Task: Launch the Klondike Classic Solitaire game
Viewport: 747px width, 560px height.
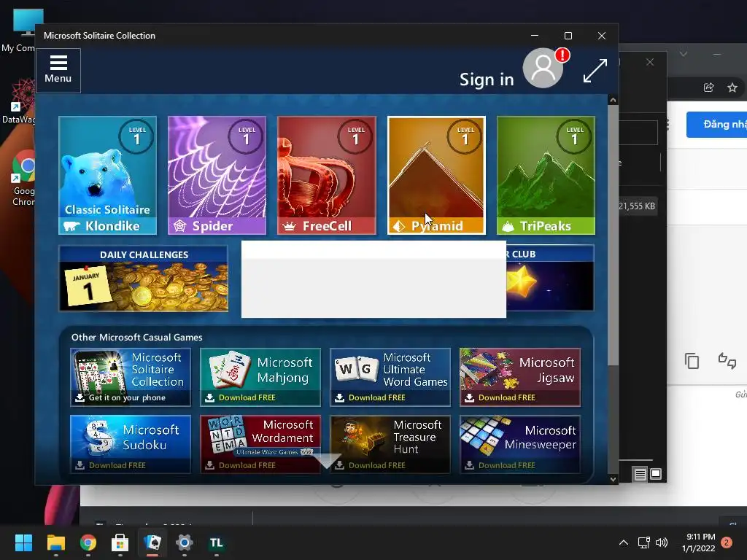Action: coord(108,175)
